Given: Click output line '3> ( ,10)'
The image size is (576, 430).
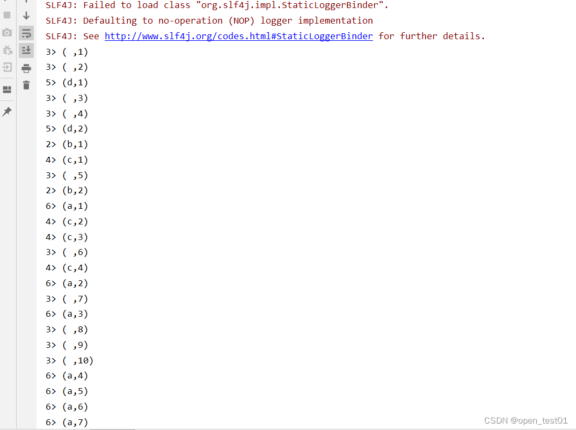Looking at the screenshot, I should coord(69,360).
